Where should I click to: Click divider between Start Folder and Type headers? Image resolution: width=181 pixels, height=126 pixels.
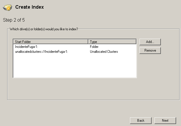pos(88,42)
